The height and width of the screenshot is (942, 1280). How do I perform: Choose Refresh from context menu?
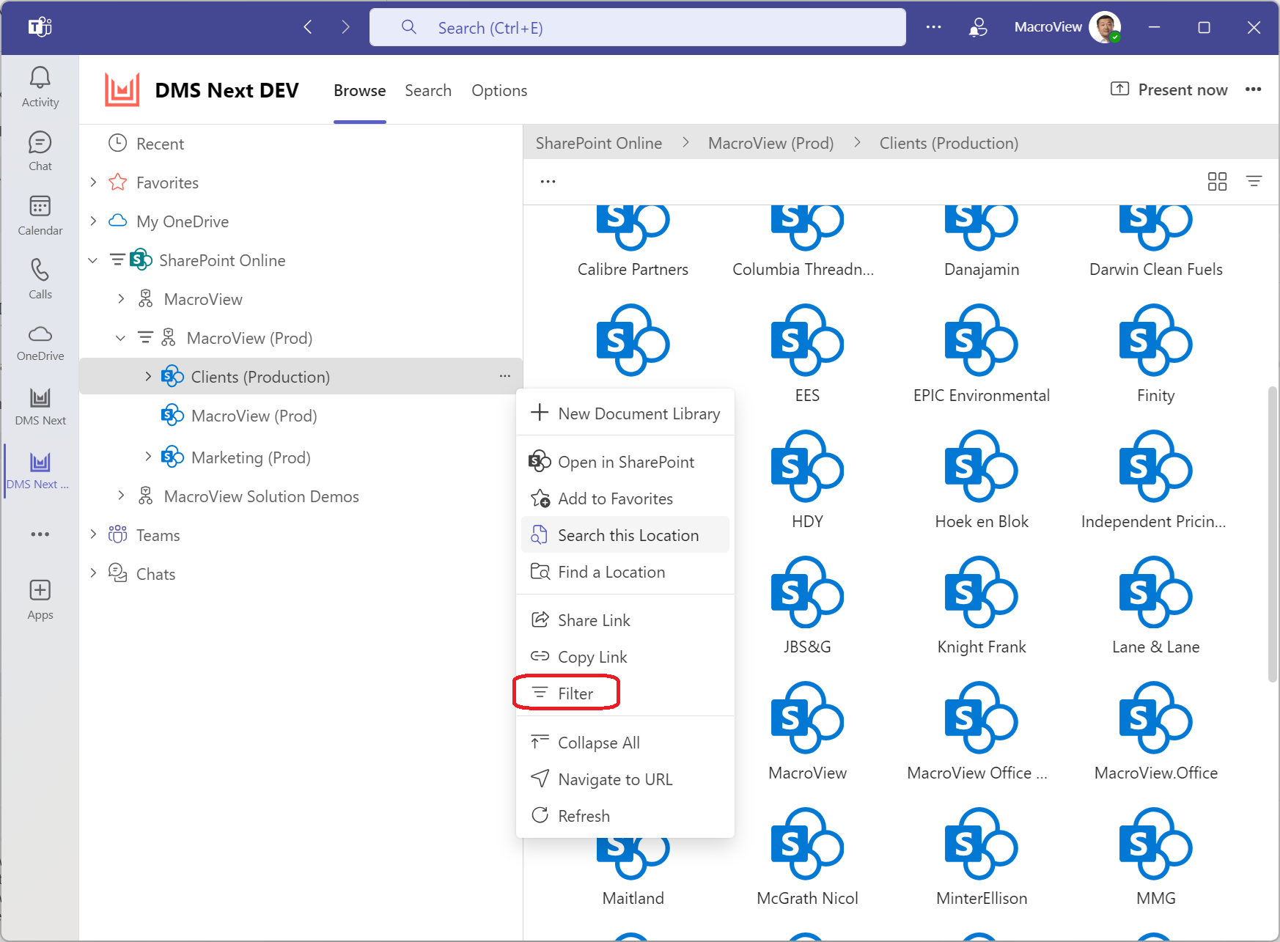coord(625,815)
